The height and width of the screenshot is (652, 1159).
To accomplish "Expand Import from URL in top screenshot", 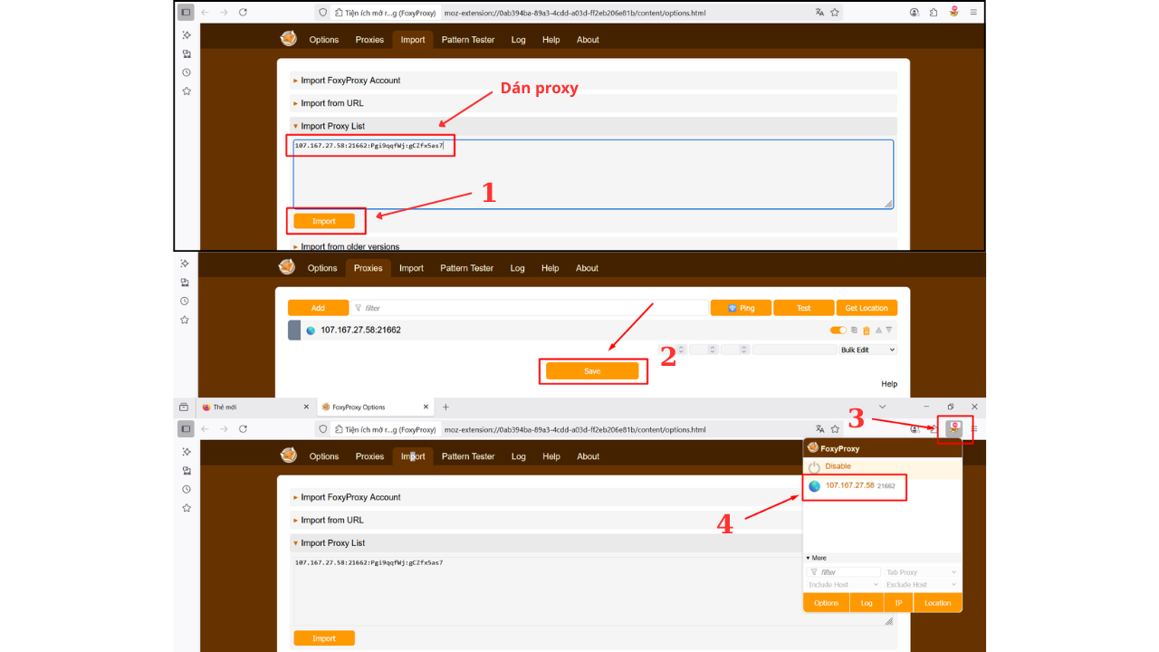I will click(594, 103).
